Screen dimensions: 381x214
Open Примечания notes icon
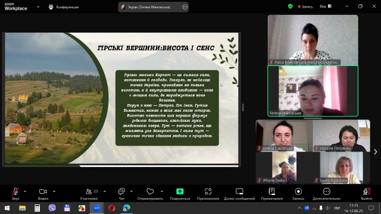[x=272, y=194]
